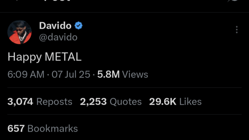The width and height of the screenshot is (249, 140).
Task: Open the @davido handle link
Action: pos(58,37)
